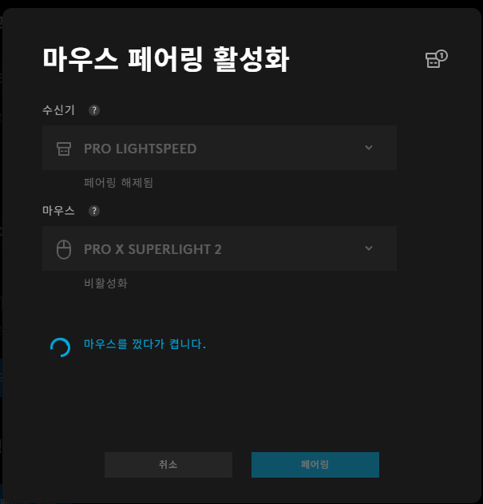Click the 수신기 section label
483x504 pixels.
click(58, 110)
